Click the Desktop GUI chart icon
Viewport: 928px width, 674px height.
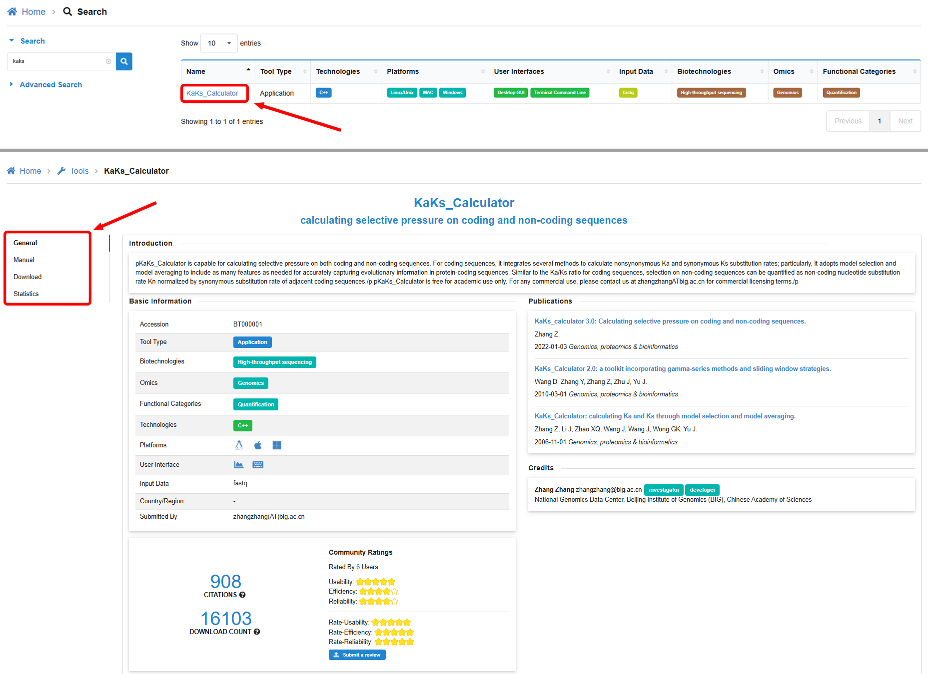239,465
